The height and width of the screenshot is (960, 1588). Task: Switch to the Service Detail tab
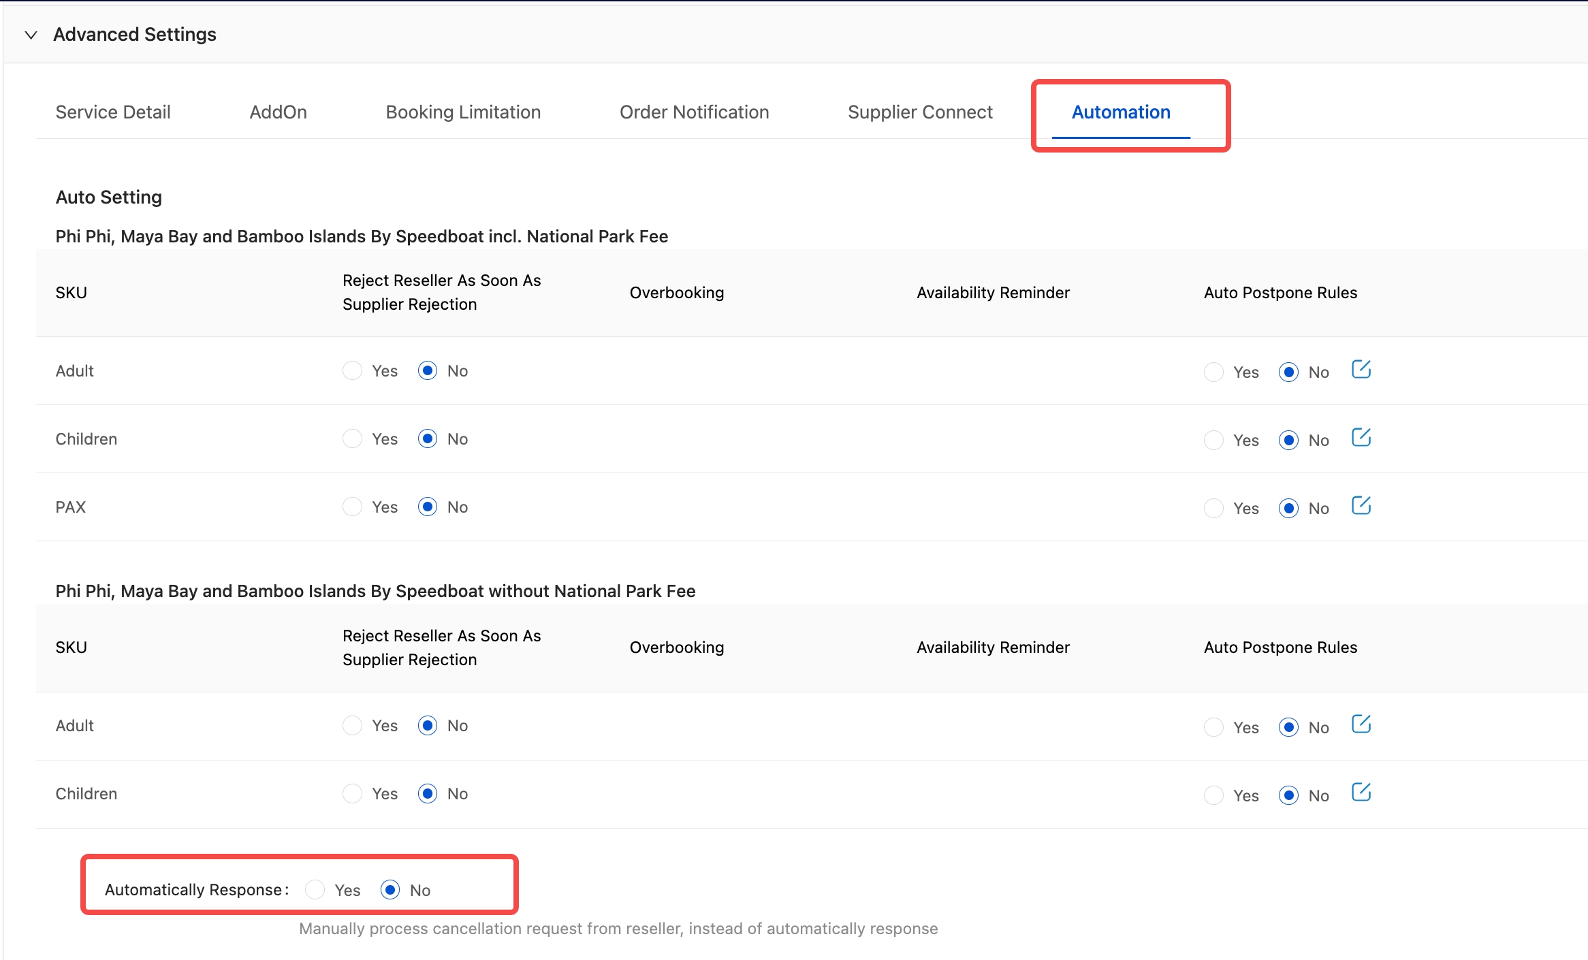(x=113, y=112)
